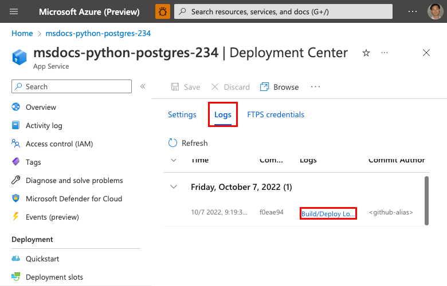Switch to the FTPS credentials tab

pos(276,114)
